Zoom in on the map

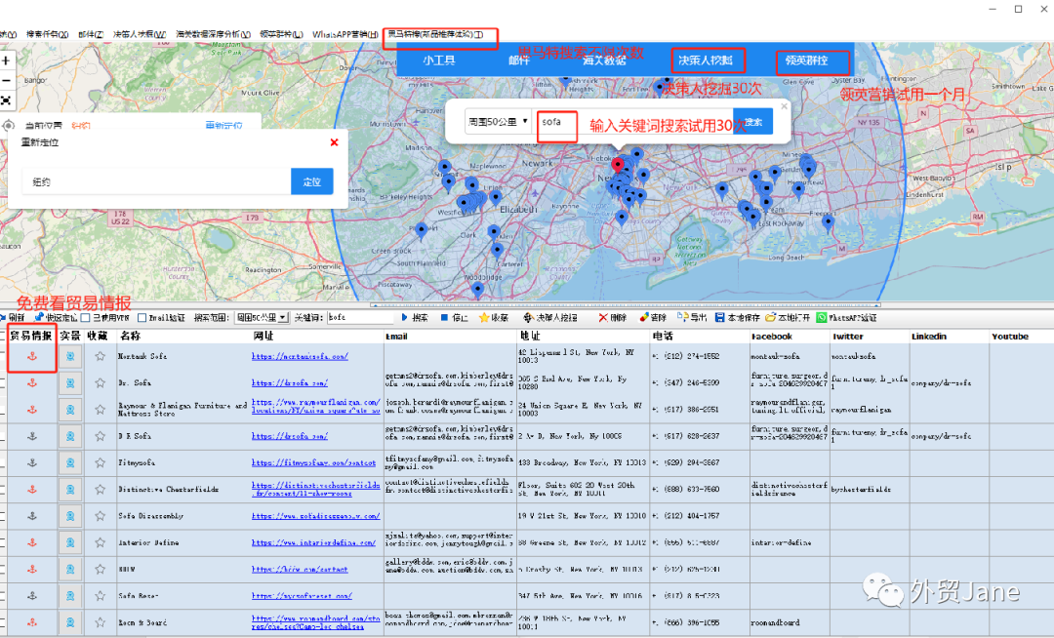point(6,60)
